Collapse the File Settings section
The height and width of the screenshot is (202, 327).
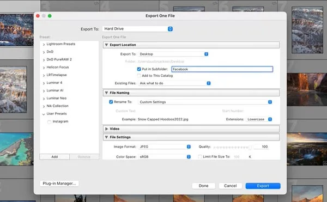coord(107,137)
